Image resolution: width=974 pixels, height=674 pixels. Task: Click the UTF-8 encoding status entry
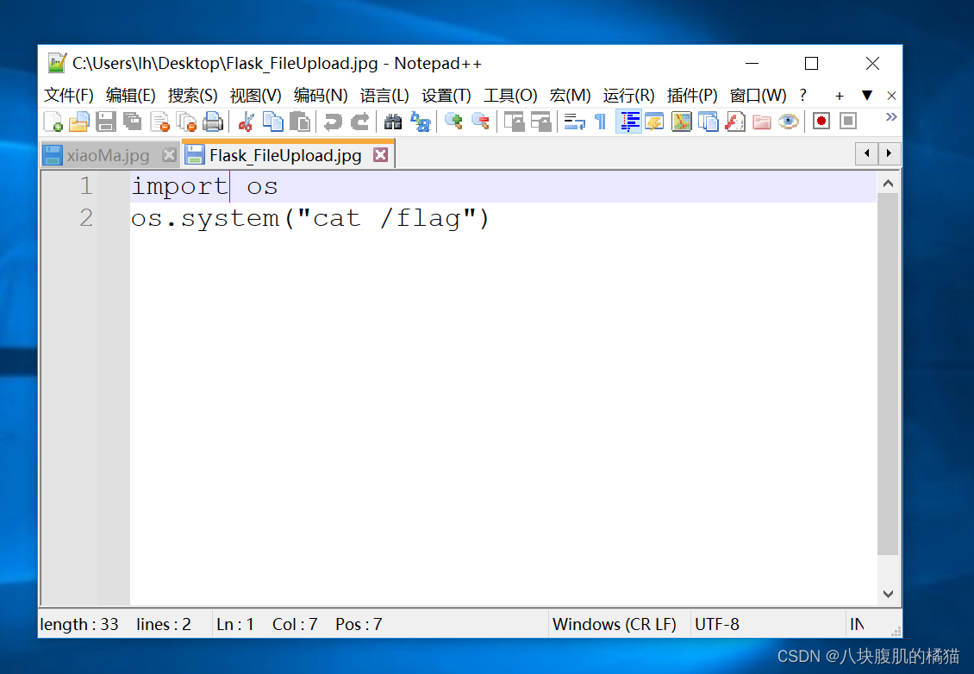pyautogui.click(x=717, y=624)
